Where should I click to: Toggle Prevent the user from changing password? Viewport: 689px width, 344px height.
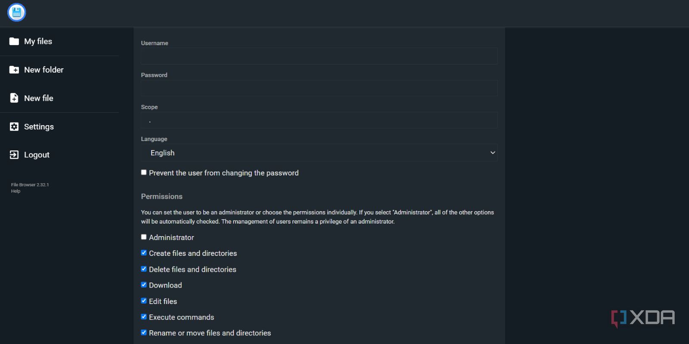coord(144,172)
